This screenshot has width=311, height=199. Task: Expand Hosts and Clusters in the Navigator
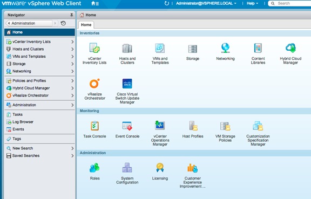[72, 49]
